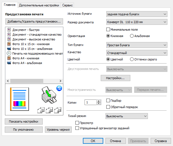
Task: Click the presets list right scroll arrow
Action: 61,81
